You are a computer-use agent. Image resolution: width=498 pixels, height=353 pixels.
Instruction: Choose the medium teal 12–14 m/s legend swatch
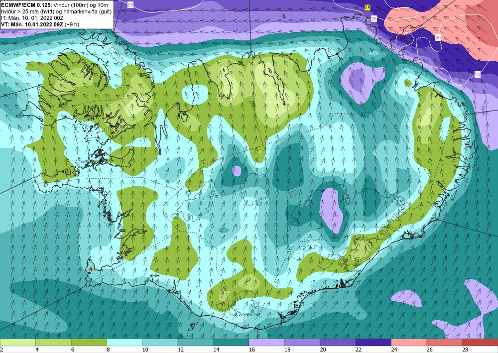[196, 343]
